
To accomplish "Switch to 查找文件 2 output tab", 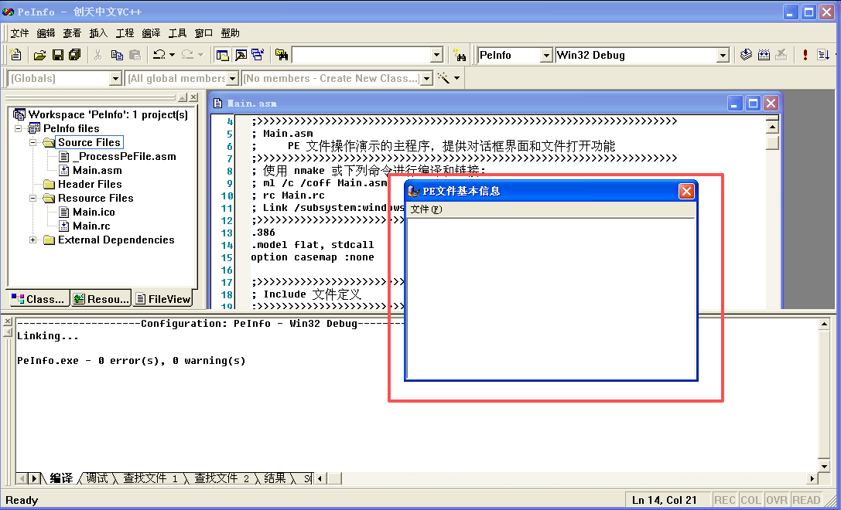I will click(x=221, y=478).
